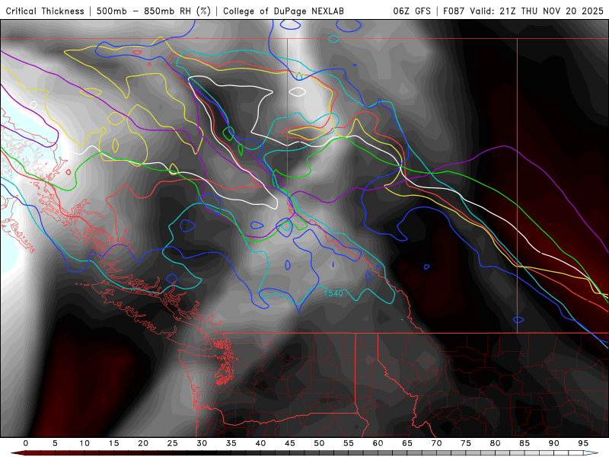Viewport: 609px width, 457px height.
Task: Click the 'Critical Thickness' title text
Action: click(45, 11)
